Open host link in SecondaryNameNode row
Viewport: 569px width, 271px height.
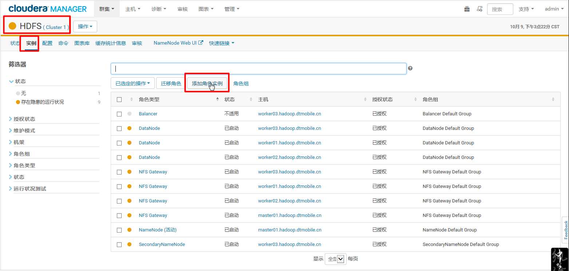(x=289, y=245)
